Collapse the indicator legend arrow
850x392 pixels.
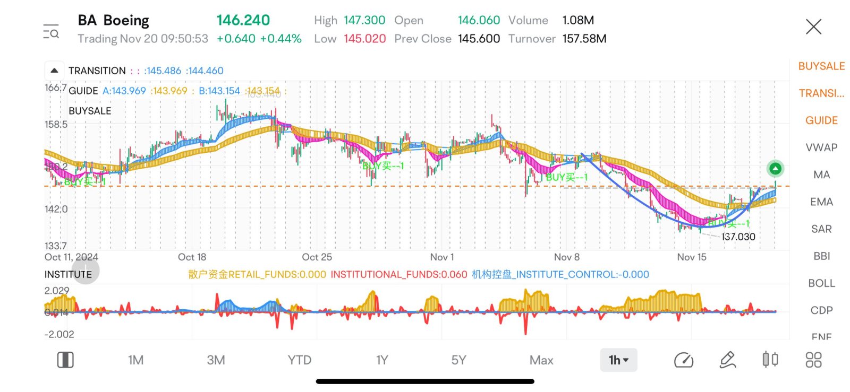(54, 71)
